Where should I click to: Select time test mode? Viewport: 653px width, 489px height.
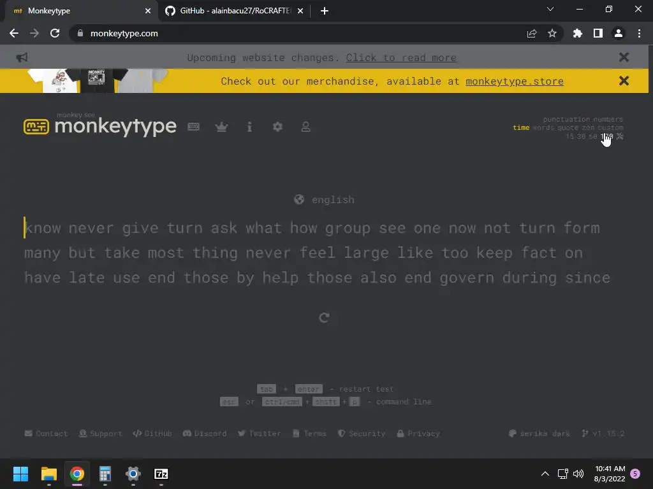point(521,127)
